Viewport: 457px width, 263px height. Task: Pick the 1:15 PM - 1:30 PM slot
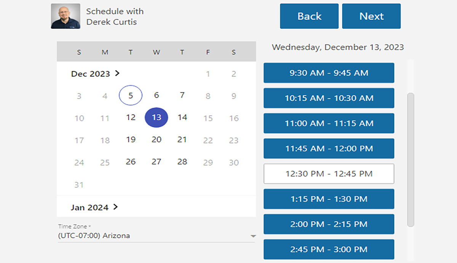click(329, 199)
